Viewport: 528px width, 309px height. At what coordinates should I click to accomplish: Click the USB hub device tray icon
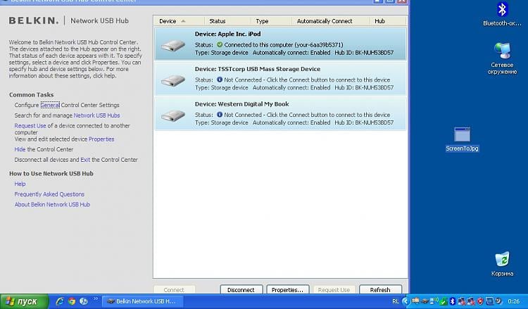pos(425,301)
